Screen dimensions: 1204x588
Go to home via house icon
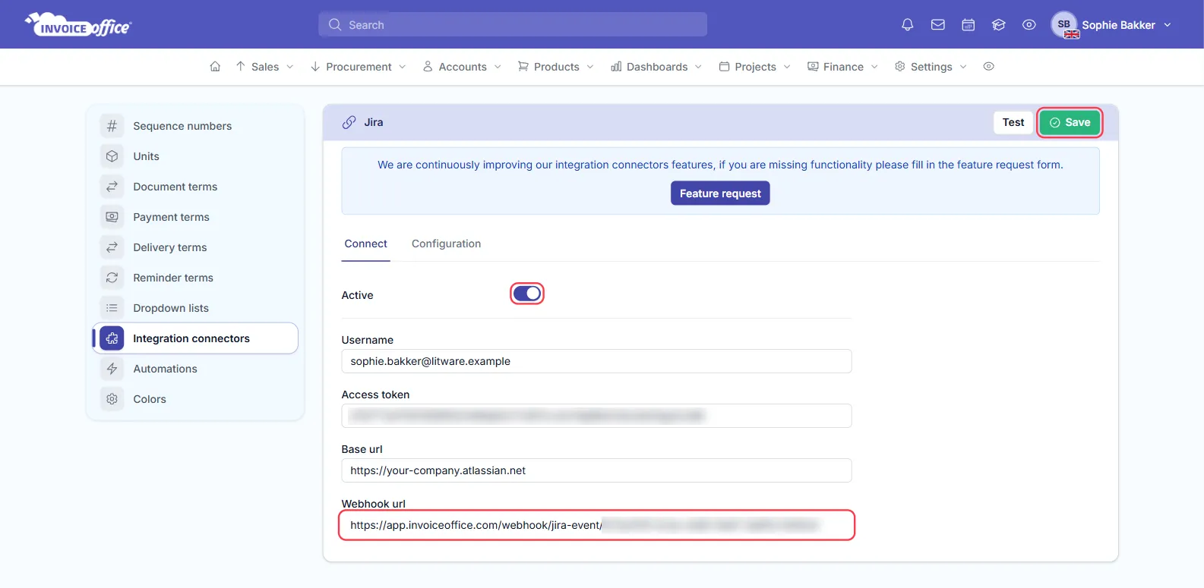point(215,67)
